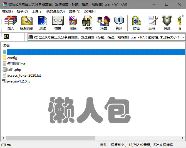
Task: Click the 解壓縮到 (Extract To) icon
Action: click(27, 23)
